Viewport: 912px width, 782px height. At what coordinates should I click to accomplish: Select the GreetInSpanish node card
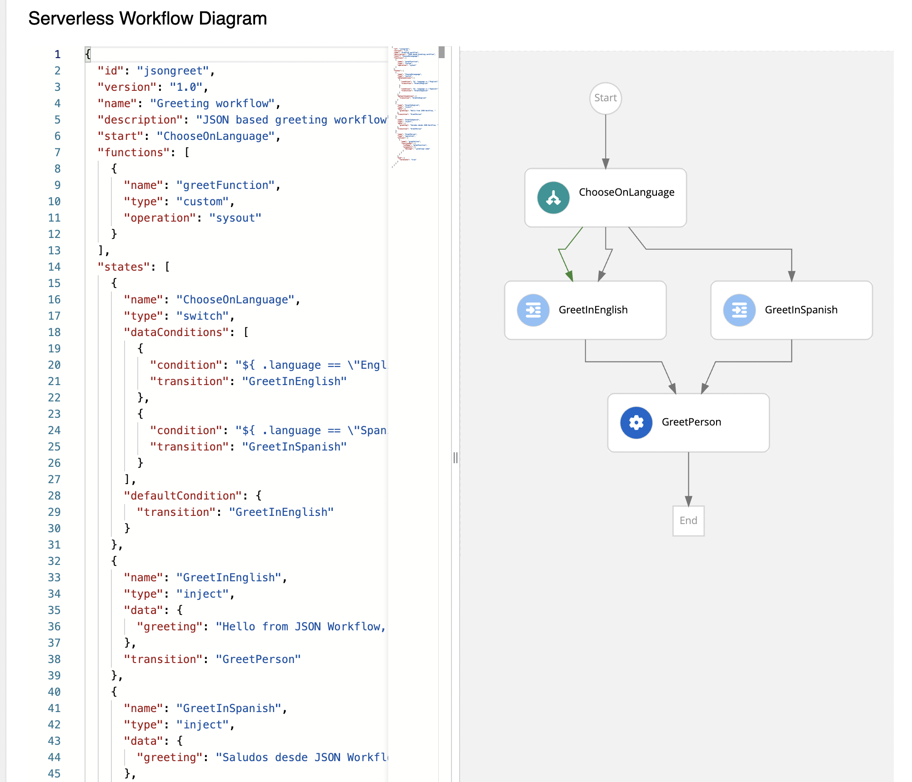801,309
